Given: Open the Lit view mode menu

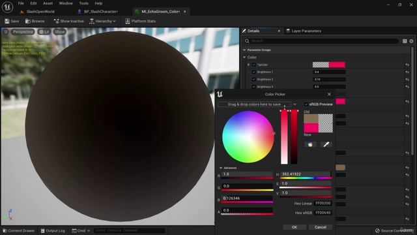Looking at the screenshot, I should pyautogui.click(x=44, y=32).
